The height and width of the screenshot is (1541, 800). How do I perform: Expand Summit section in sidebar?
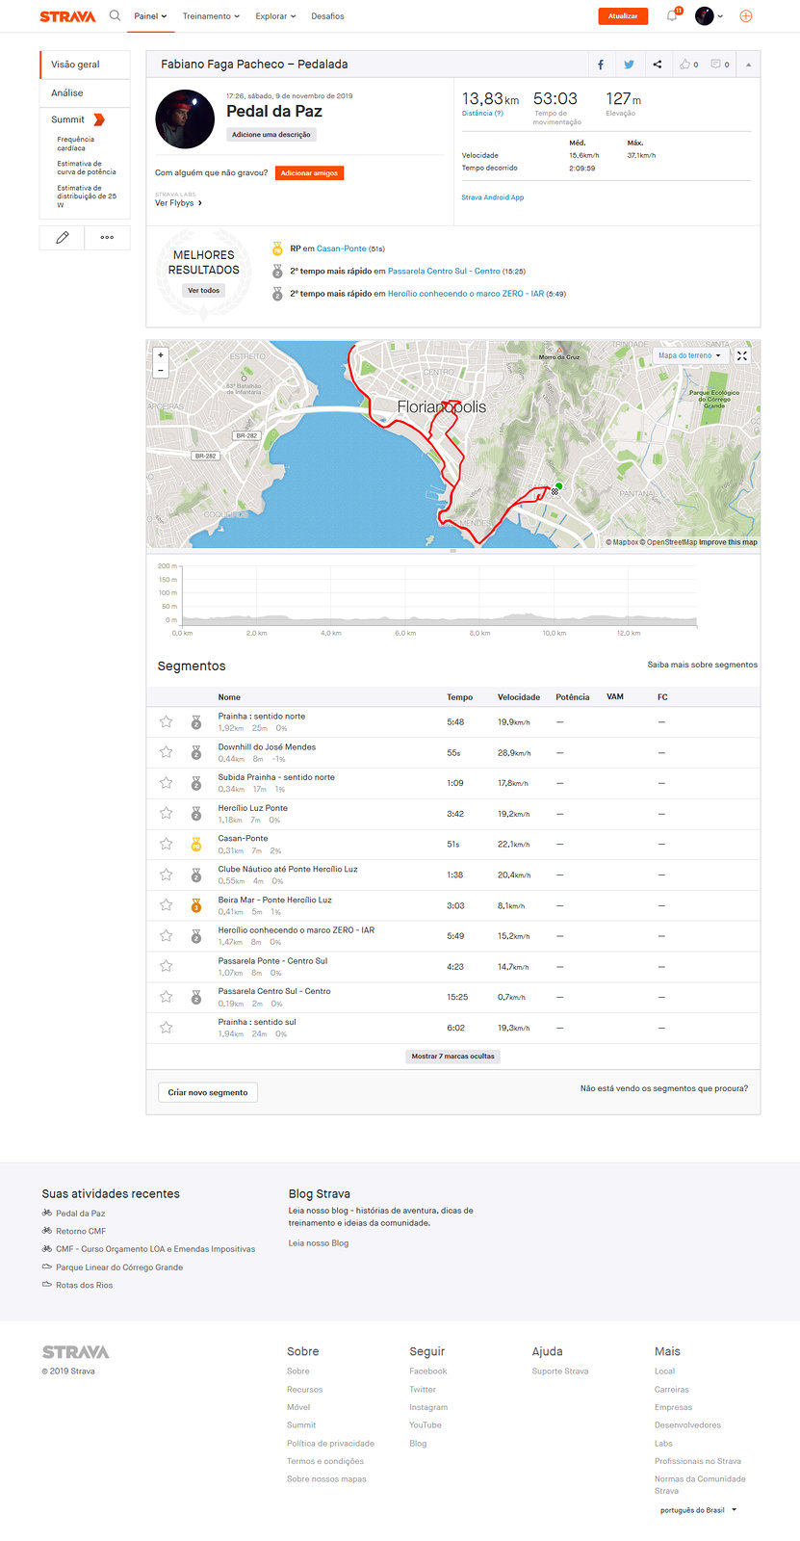[x=78, y=119]
